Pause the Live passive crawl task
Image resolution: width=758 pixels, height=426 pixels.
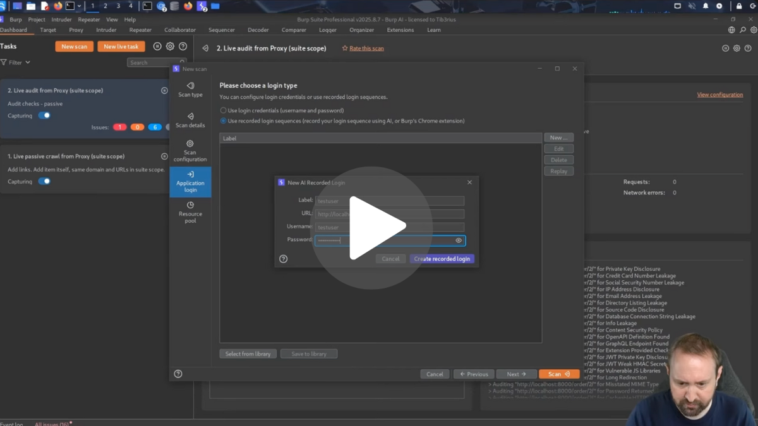[x=164, y=156]
